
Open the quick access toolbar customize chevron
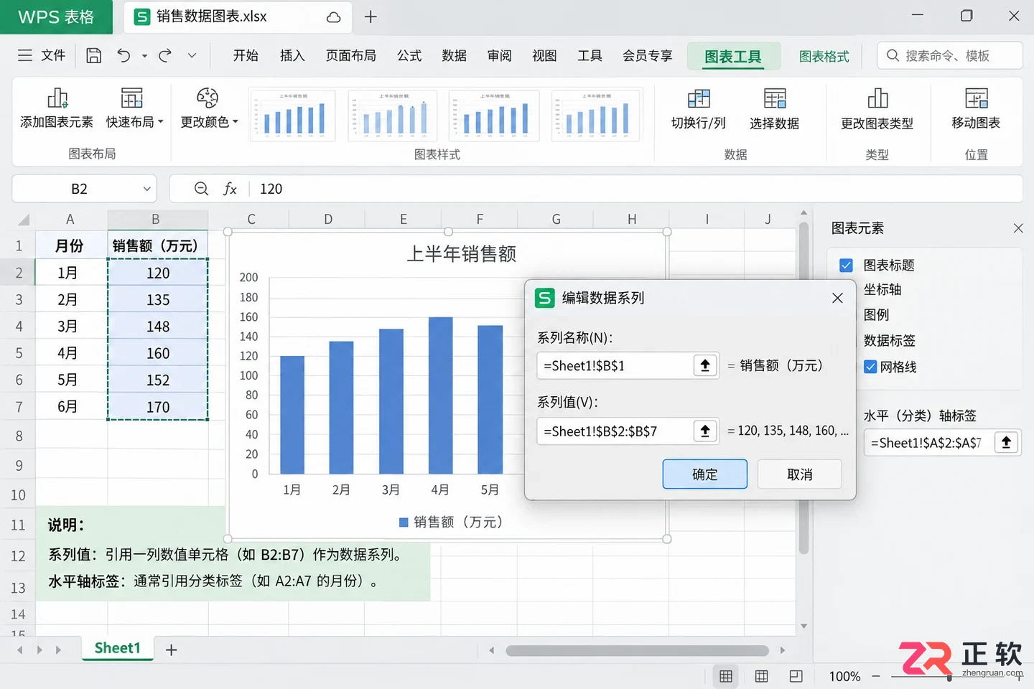[x=192, y=55]
